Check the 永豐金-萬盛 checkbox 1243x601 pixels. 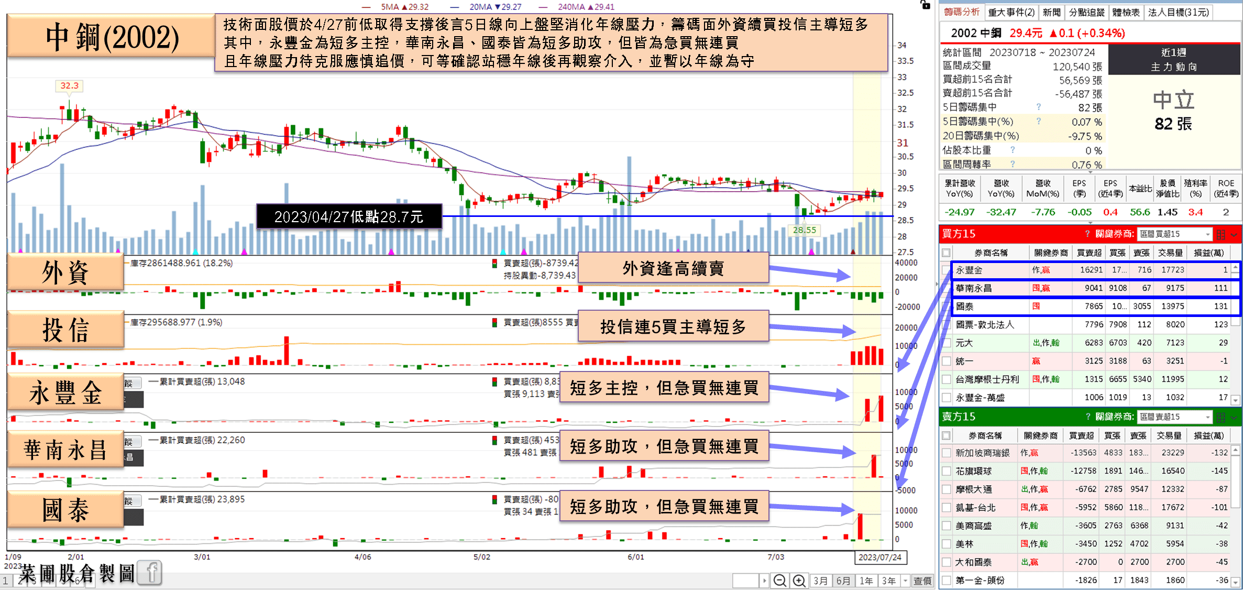pos(946,398)
